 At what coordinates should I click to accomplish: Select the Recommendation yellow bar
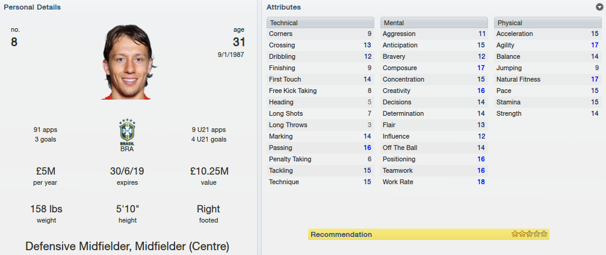click(x=428, y=234)
